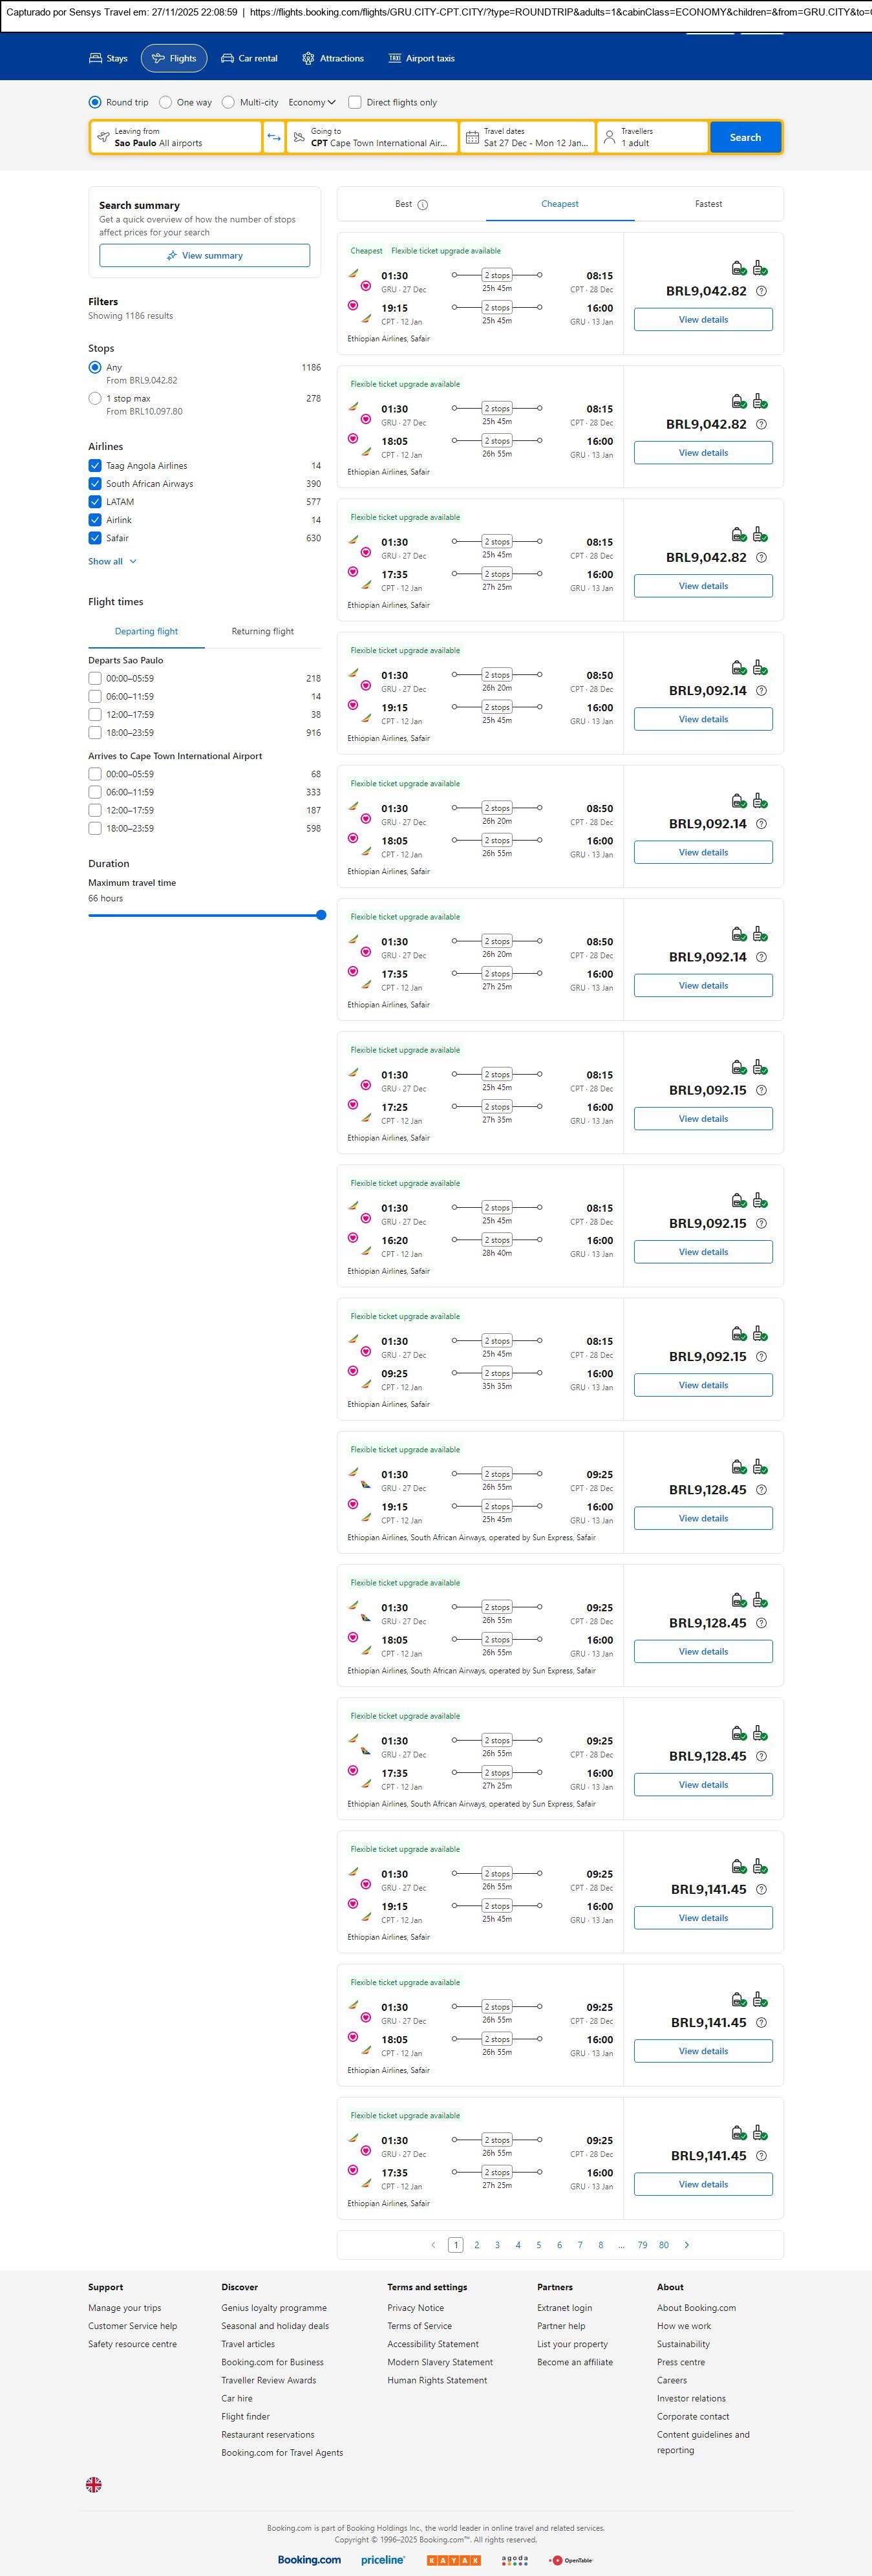
Task: Click the View summary button
Action: coord(204,256)
